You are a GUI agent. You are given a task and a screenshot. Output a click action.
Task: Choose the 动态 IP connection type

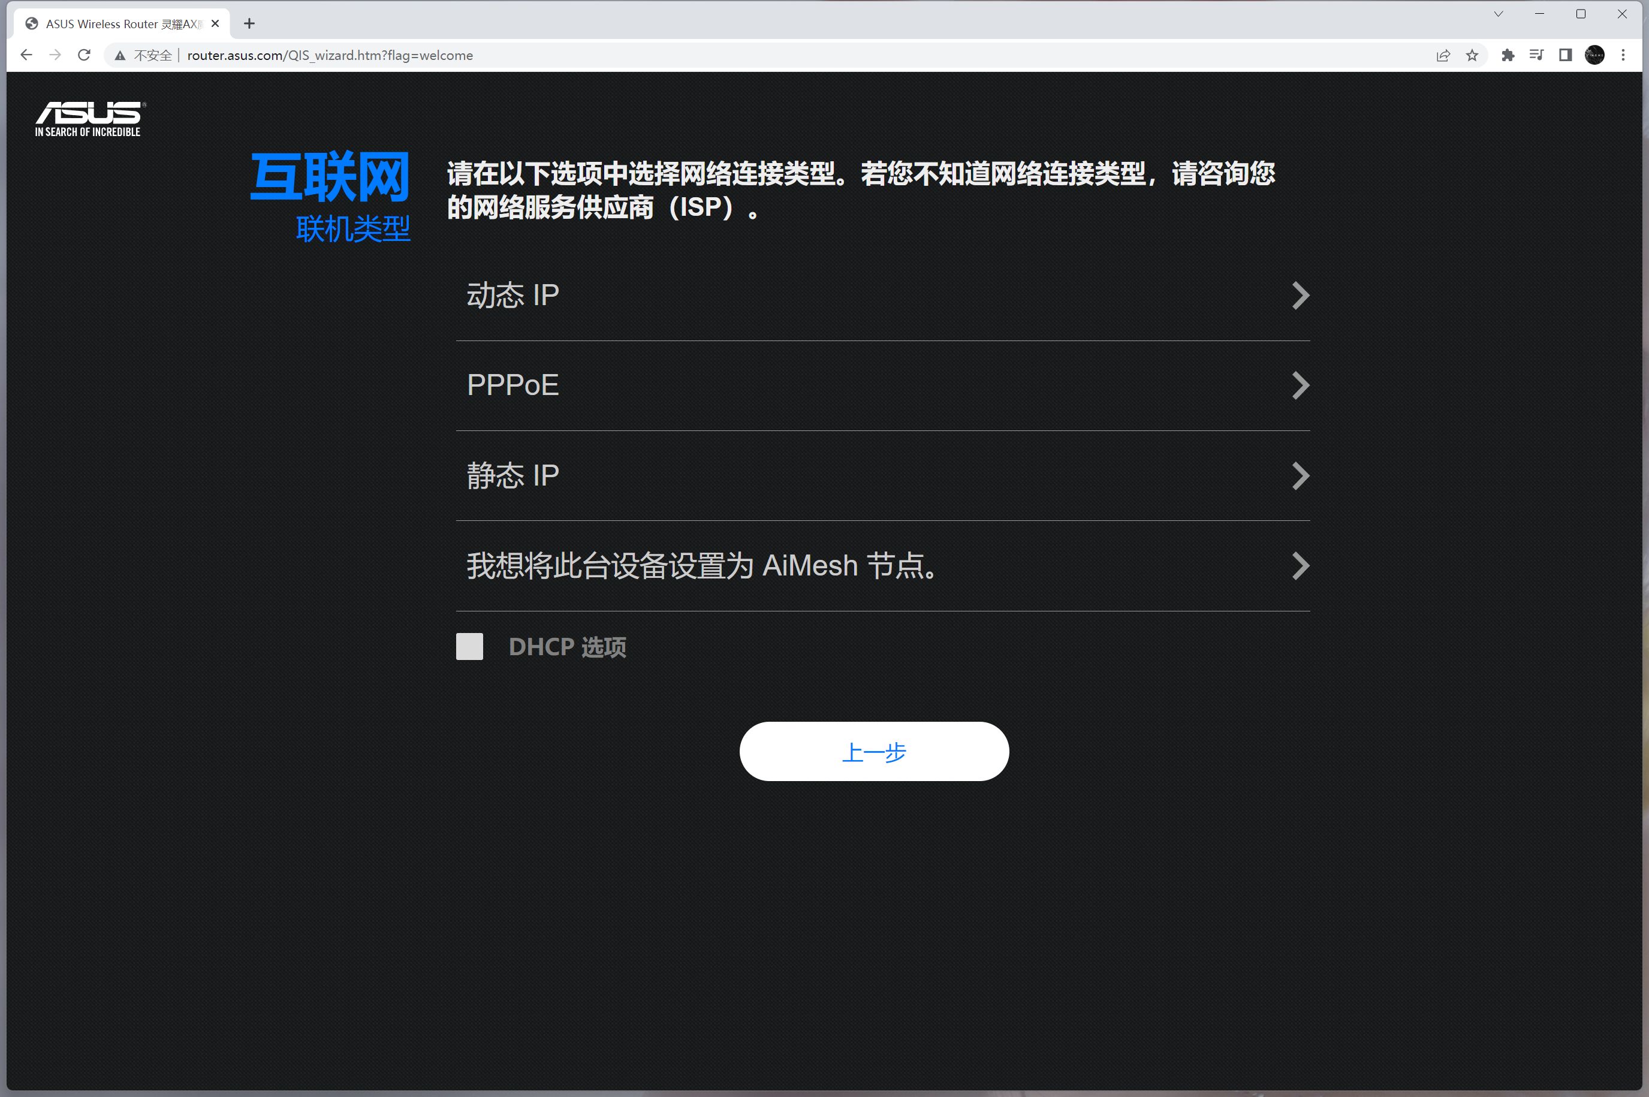click(x=883, y=296)
